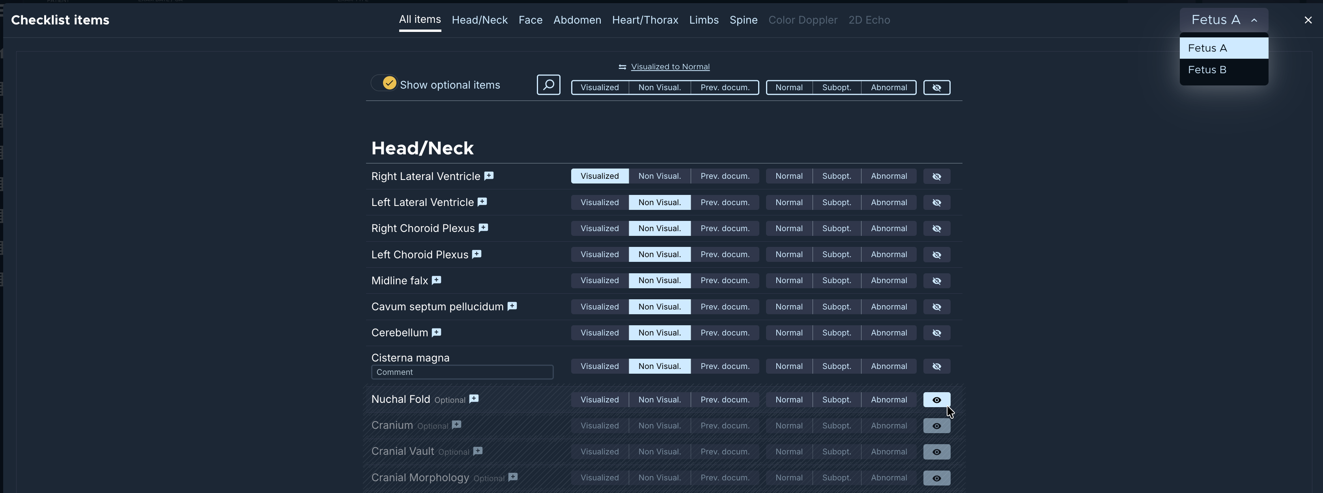This screenshot has height=493, width=1323.
Task: Hide the Cisterna magna item
Action: pos(937,367)
